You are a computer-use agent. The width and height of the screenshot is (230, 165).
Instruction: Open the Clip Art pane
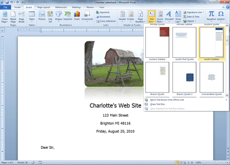coord(50,17)
